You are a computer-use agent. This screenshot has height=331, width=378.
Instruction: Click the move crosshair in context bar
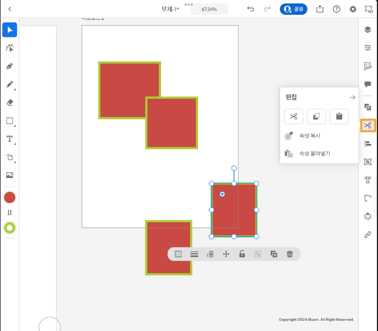[x=226, y=254]
